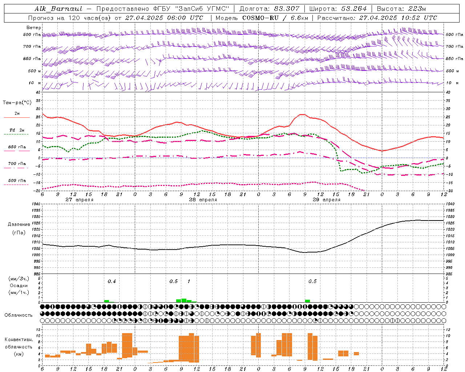Viewport: 465px width, 372px height.
Task: Click 'Рассчитано: 27.04.2025 10:52 UTC' text
Action: pos(377,18)
